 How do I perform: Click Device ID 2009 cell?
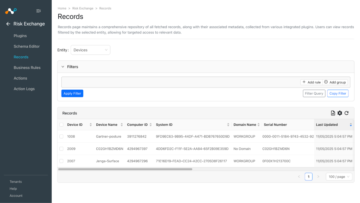click(x=71, y=149)
